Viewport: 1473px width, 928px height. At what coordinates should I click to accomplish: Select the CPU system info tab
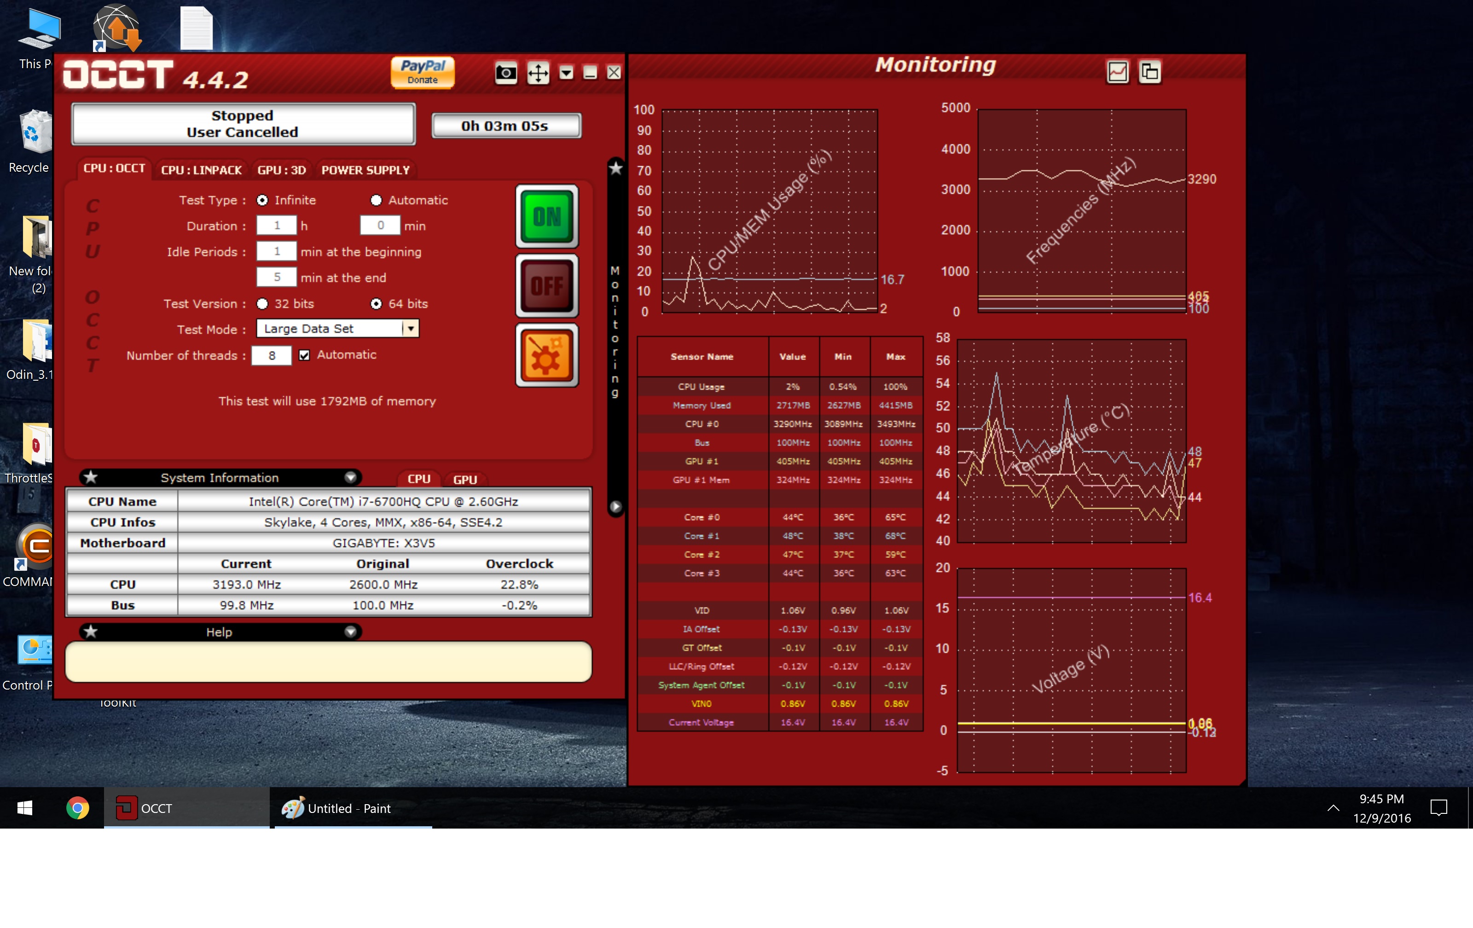[419, 479]
